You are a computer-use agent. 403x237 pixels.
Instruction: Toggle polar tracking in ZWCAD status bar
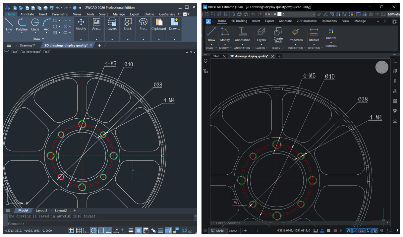pos(94,230)
